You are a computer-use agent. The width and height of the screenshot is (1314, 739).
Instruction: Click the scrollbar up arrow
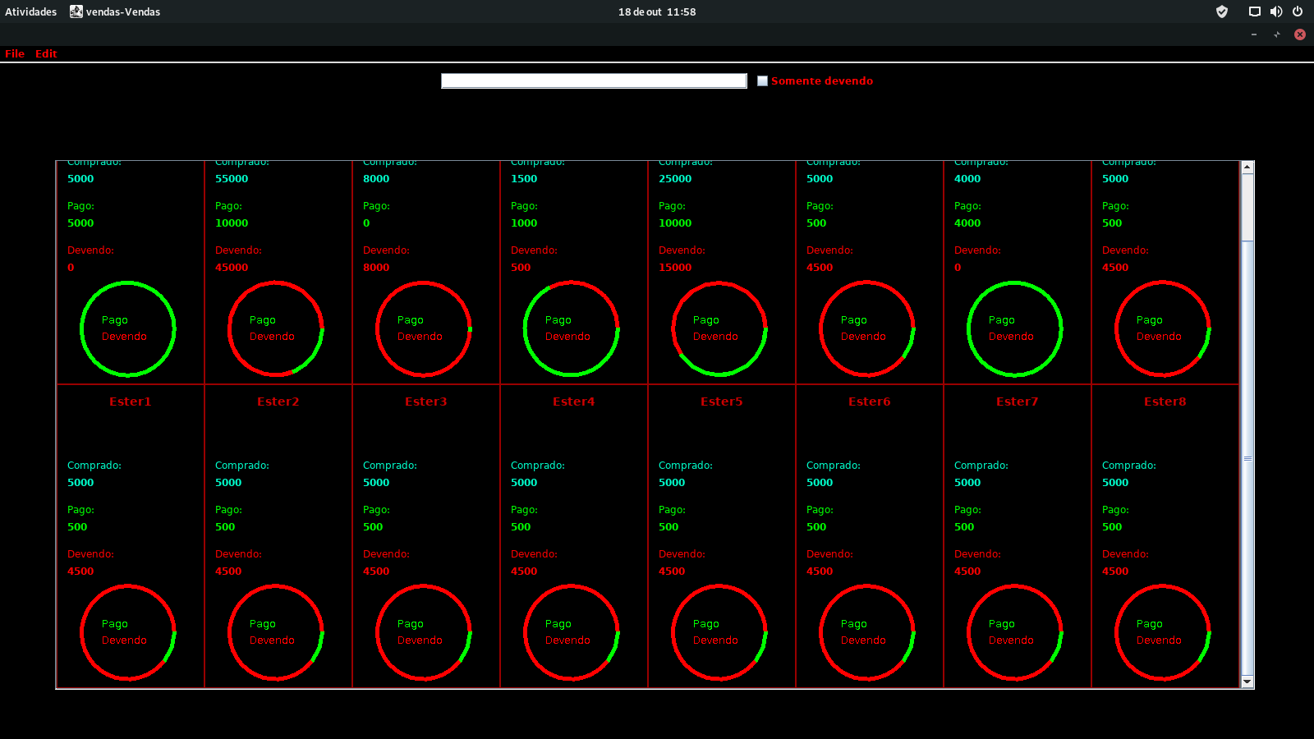[1247, 167]
